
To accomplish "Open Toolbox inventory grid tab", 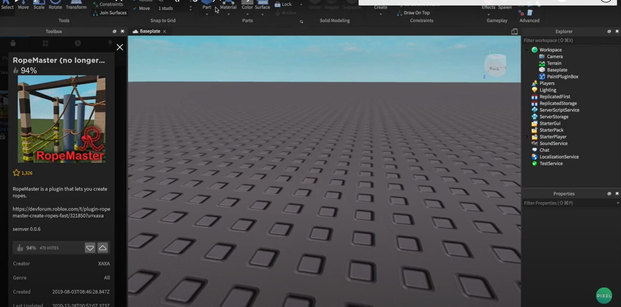I will point(45,43).
